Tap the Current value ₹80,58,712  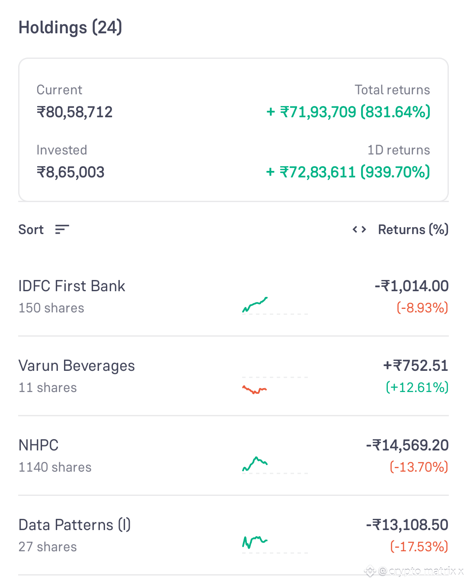tap(75, 112)
